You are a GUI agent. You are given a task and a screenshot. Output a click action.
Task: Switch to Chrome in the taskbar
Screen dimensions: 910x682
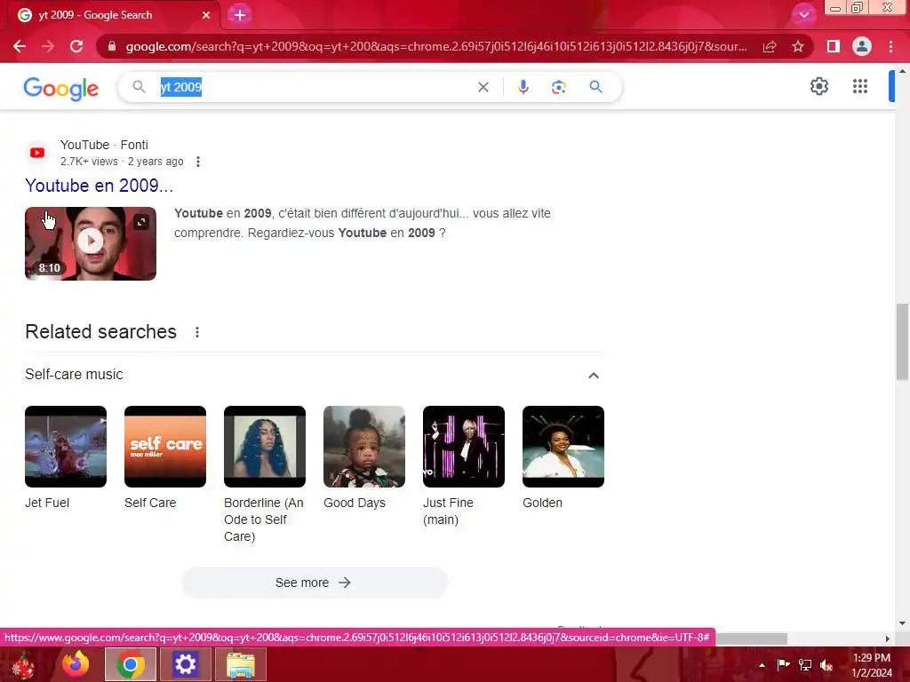point(131,664)
